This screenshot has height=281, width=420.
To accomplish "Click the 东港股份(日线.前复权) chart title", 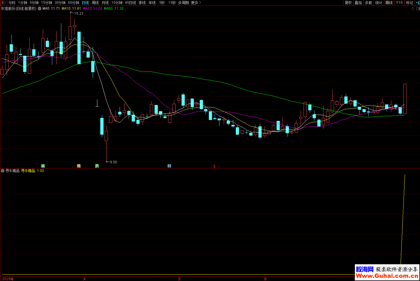I will [x=19, y=9].
